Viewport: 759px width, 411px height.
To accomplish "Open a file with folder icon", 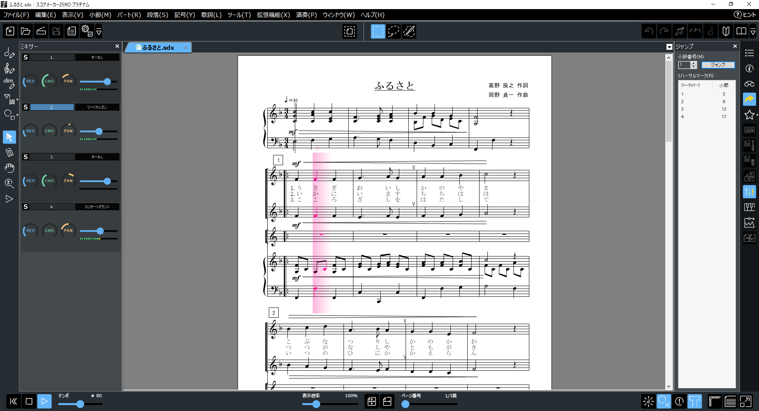I will tap(26, 31).
